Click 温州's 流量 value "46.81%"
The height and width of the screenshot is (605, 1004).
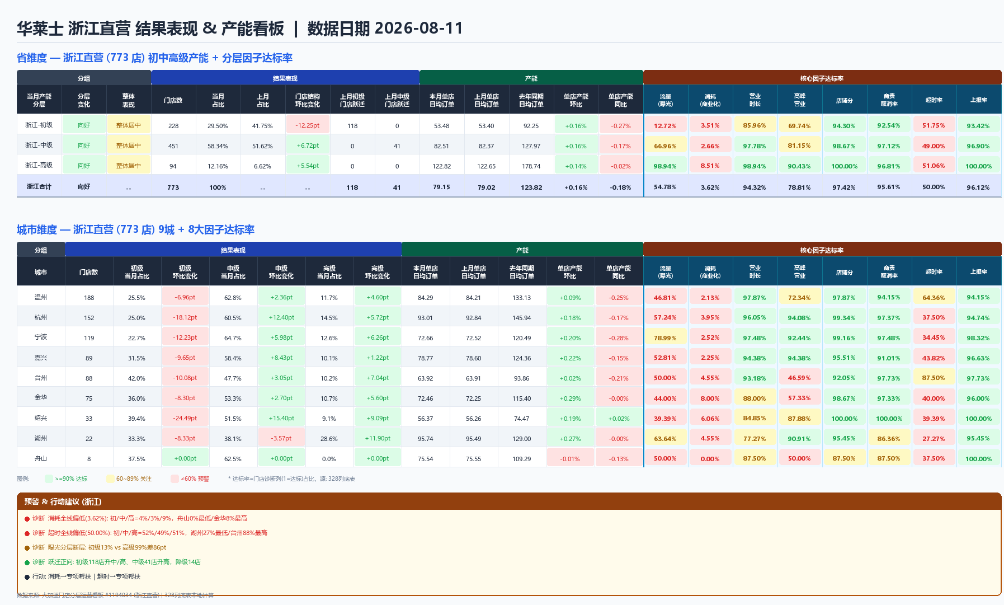(x=665, y=297)
